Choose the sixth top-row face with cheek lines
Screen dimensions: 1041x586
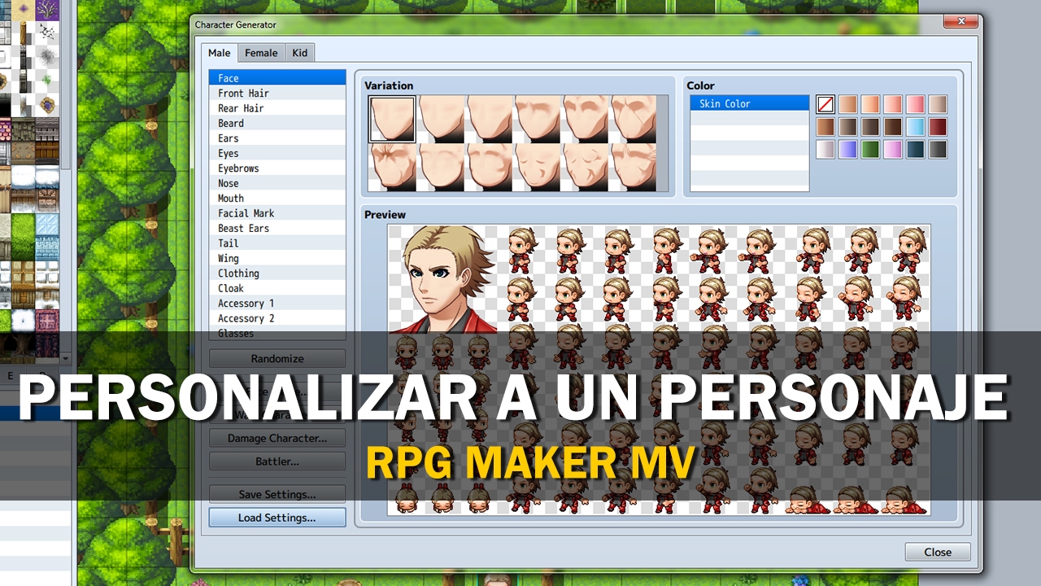coord(632,119)
